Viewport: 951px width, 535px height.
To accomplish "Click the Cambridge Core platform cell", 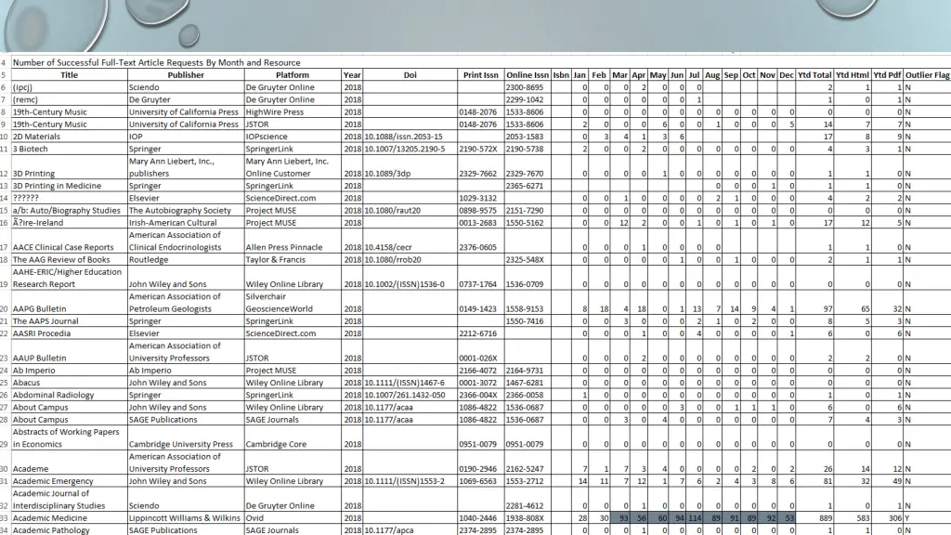I will (x=293, y=438).
